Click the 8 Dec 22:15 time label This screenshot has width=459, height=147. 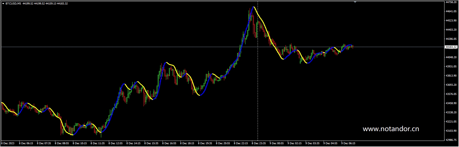241,144
